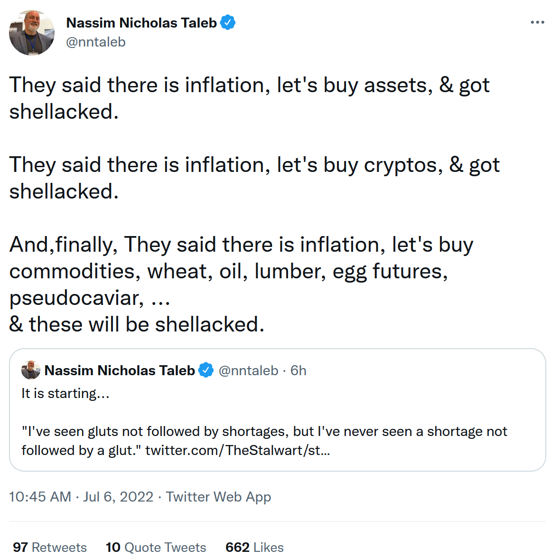This screenshot has width=551, height=559.
Task: Click the glut quote text in quoted tweet
Action: pos(264,431)
